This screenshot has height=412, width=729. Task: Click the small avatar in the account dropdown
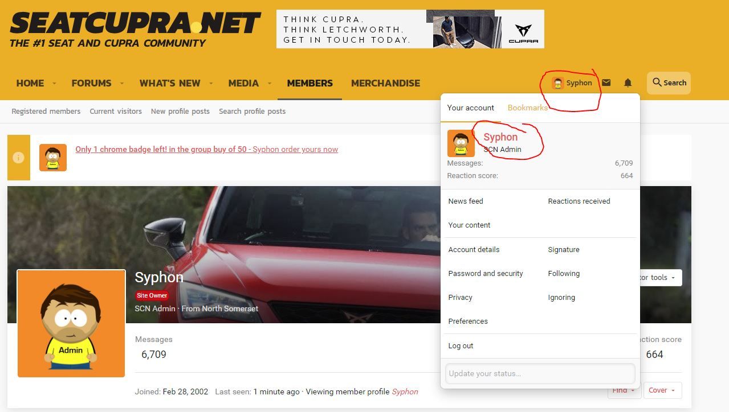(x=461, y=143)
